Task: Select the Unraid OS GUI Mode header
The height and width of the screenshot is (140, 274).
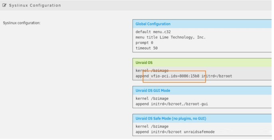Action: (153, 91)
